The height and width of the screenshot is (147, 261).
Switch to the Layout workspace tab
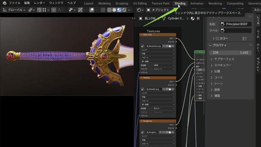click(88, 3)
